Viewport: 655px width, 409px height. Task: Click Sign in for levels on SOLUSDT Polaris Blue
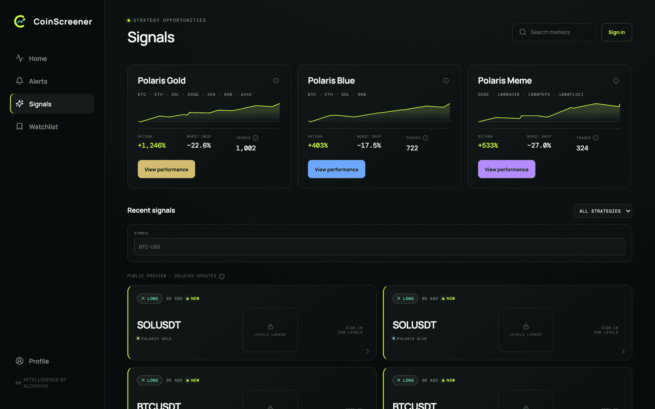pyautogui.click(x=606, y=330)
